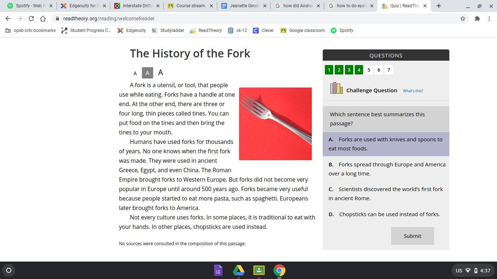Go to the browser home page icon
497x279 pixels.
(43, 19)
